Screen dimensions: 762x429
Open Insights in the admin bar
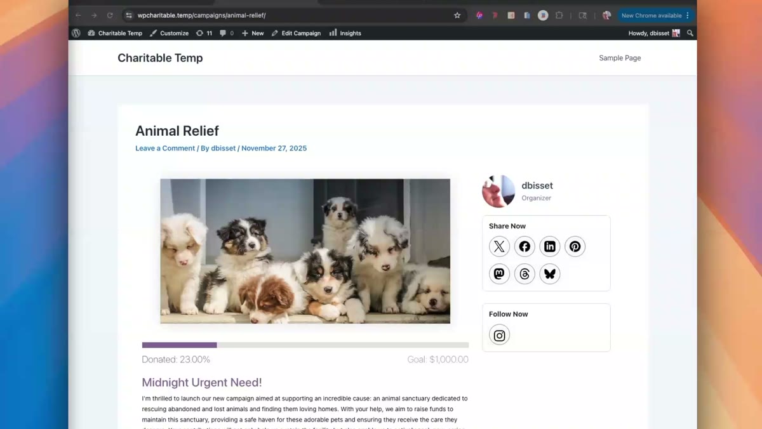coord(345,33)
